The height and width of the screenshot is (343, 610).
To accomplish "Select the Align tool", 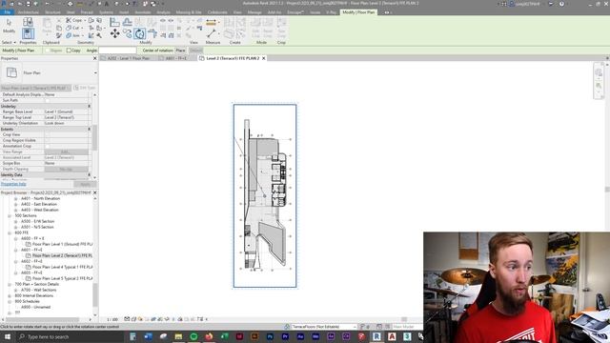I will coord(114,22).
